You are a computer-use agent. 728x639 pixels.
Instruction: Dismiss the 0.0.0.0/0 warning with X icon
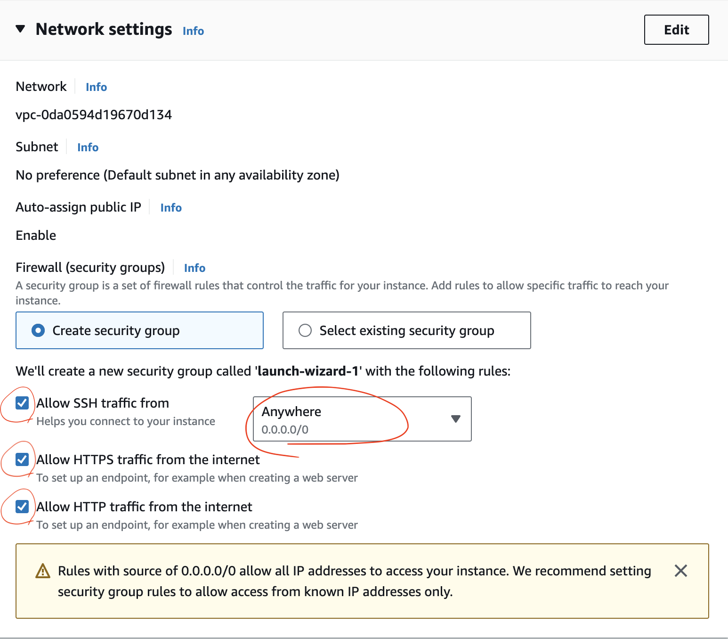[680, 571]
